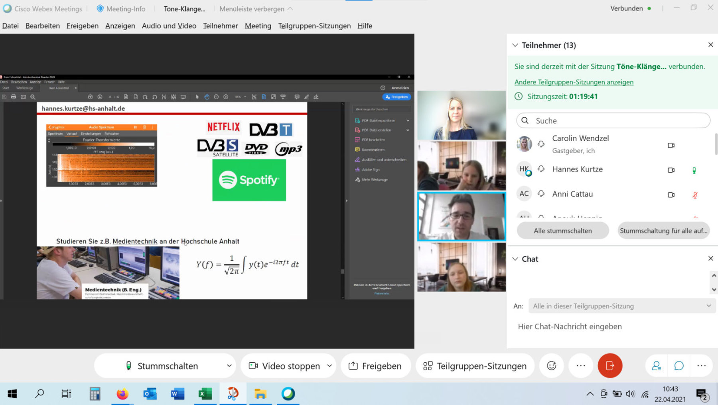Click the HK avatar for Hannes Kurtze
The height and width of the screenshot is (405, 718).
[x=524, y=169]
